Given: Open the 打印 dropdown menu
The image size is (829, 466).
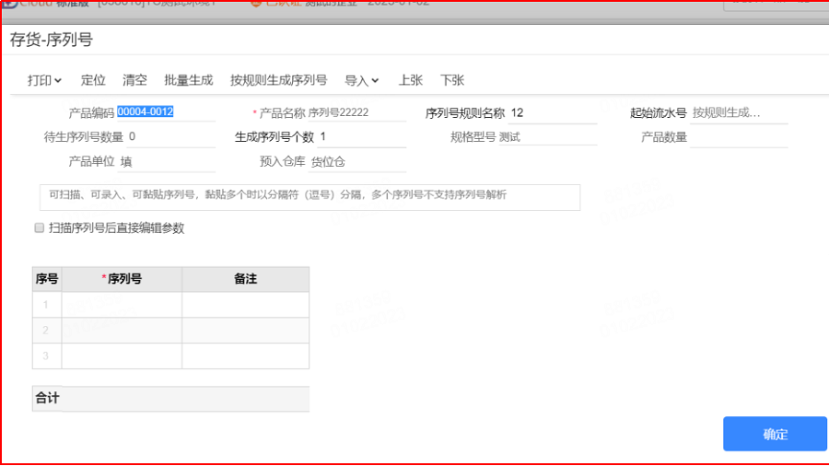Looking at the screenshot, I should click(44, 80).
